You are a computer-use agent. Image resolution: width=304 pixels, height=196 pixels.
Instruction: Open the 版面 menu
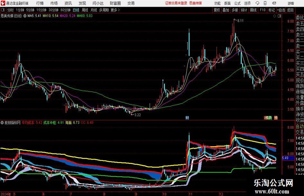(227, 3)
